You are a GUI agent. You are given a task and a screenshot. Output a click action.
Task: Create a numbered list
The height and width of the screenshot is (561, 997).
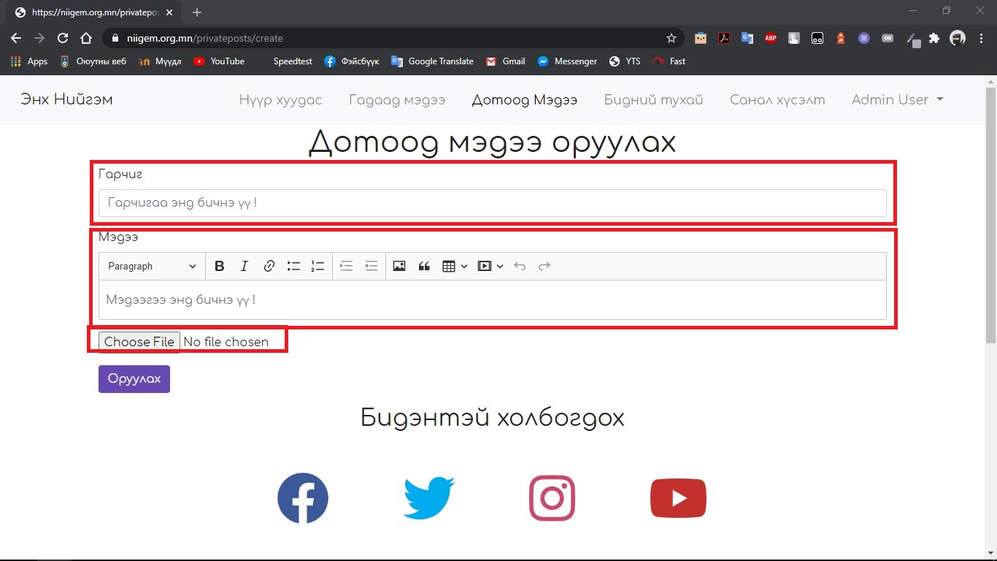click(x=317, y=267)
